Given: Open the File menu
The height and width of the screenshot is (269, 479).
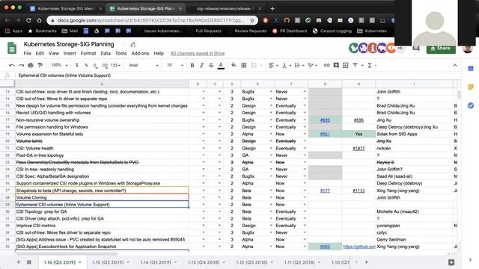Looking at the screenshot, I should coord(28,53).
